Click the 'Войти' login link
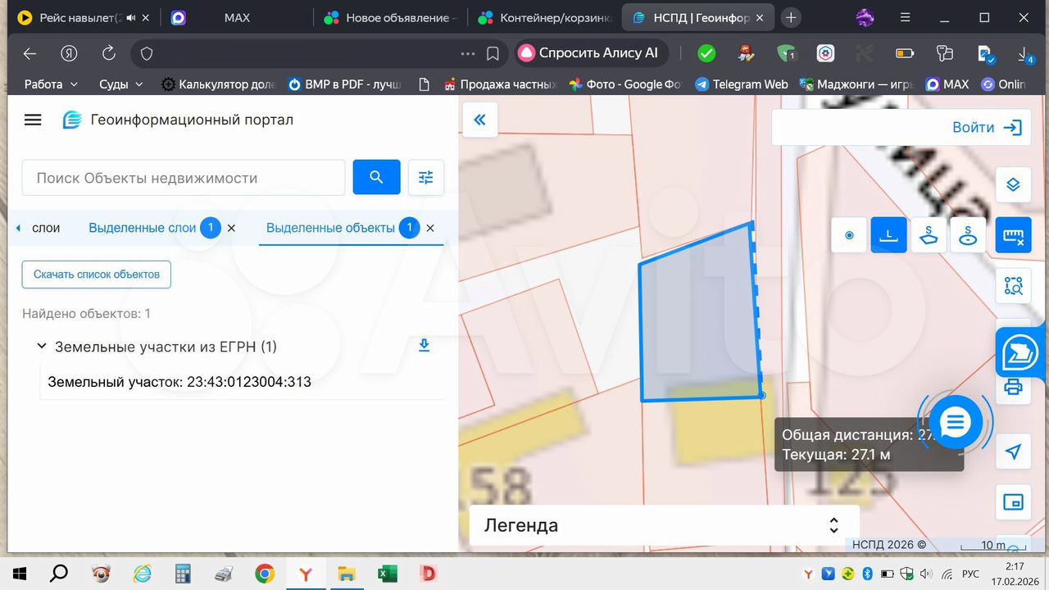Image resolution: width=1049 pixels, height=590 pixels. (x=987, y=128)
